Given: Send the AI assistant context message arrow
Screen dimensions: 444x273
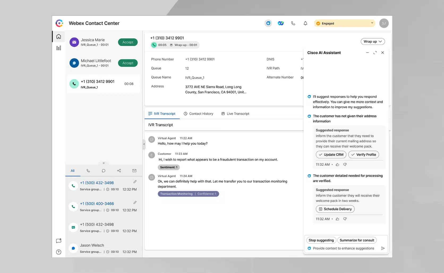Looking at the screenshot, I should 383,248.
